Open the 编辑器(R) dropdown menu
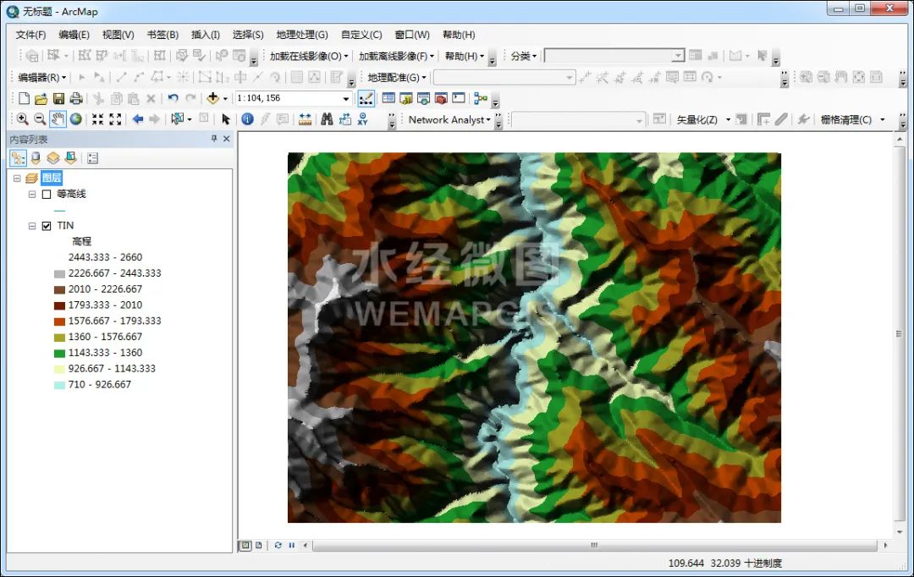This screenshot has height=577, width=914. coord(42,78)
